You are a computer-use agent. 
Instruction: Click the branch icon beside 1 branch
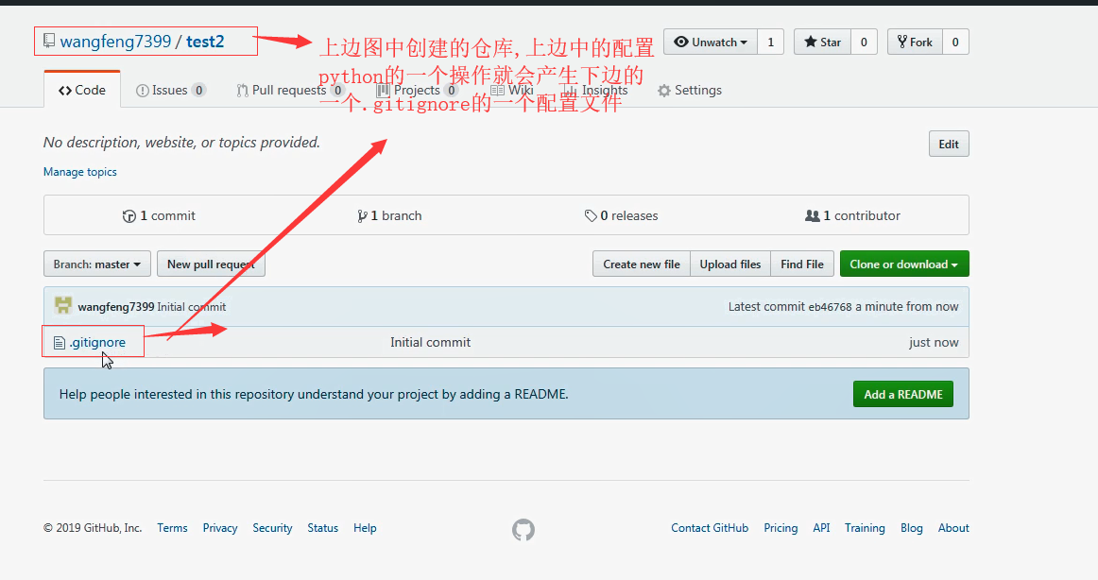(362, 216)
